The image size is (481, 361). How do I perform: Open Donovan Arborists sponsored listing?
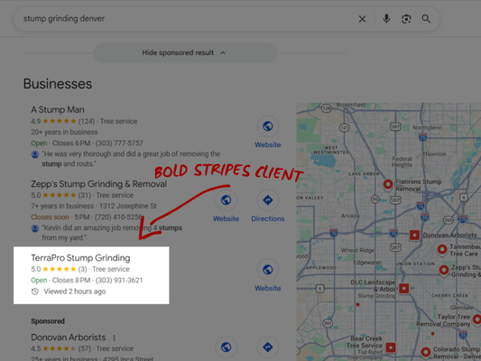click(x=68, y=338)
